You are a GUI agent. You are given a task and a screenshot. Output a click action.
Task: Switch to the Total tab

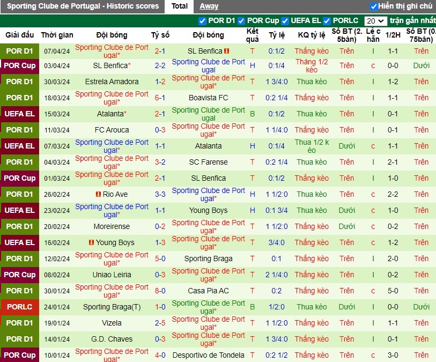pyautogui.click(x=179, y=6)
